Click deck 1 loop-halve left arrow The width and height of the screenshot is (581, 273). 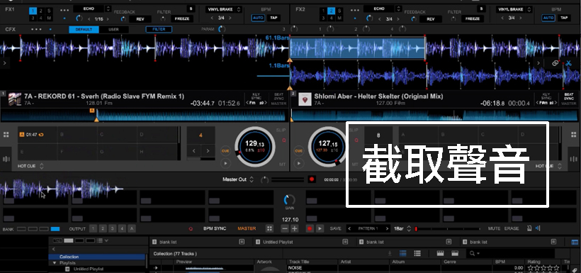tap(194, 150)
